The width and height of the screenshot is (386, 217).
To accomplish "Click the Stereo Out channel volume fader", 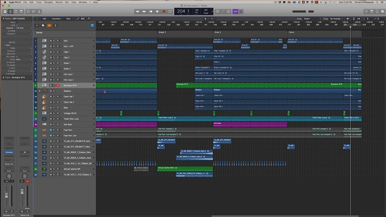I will tap(22, 191).
